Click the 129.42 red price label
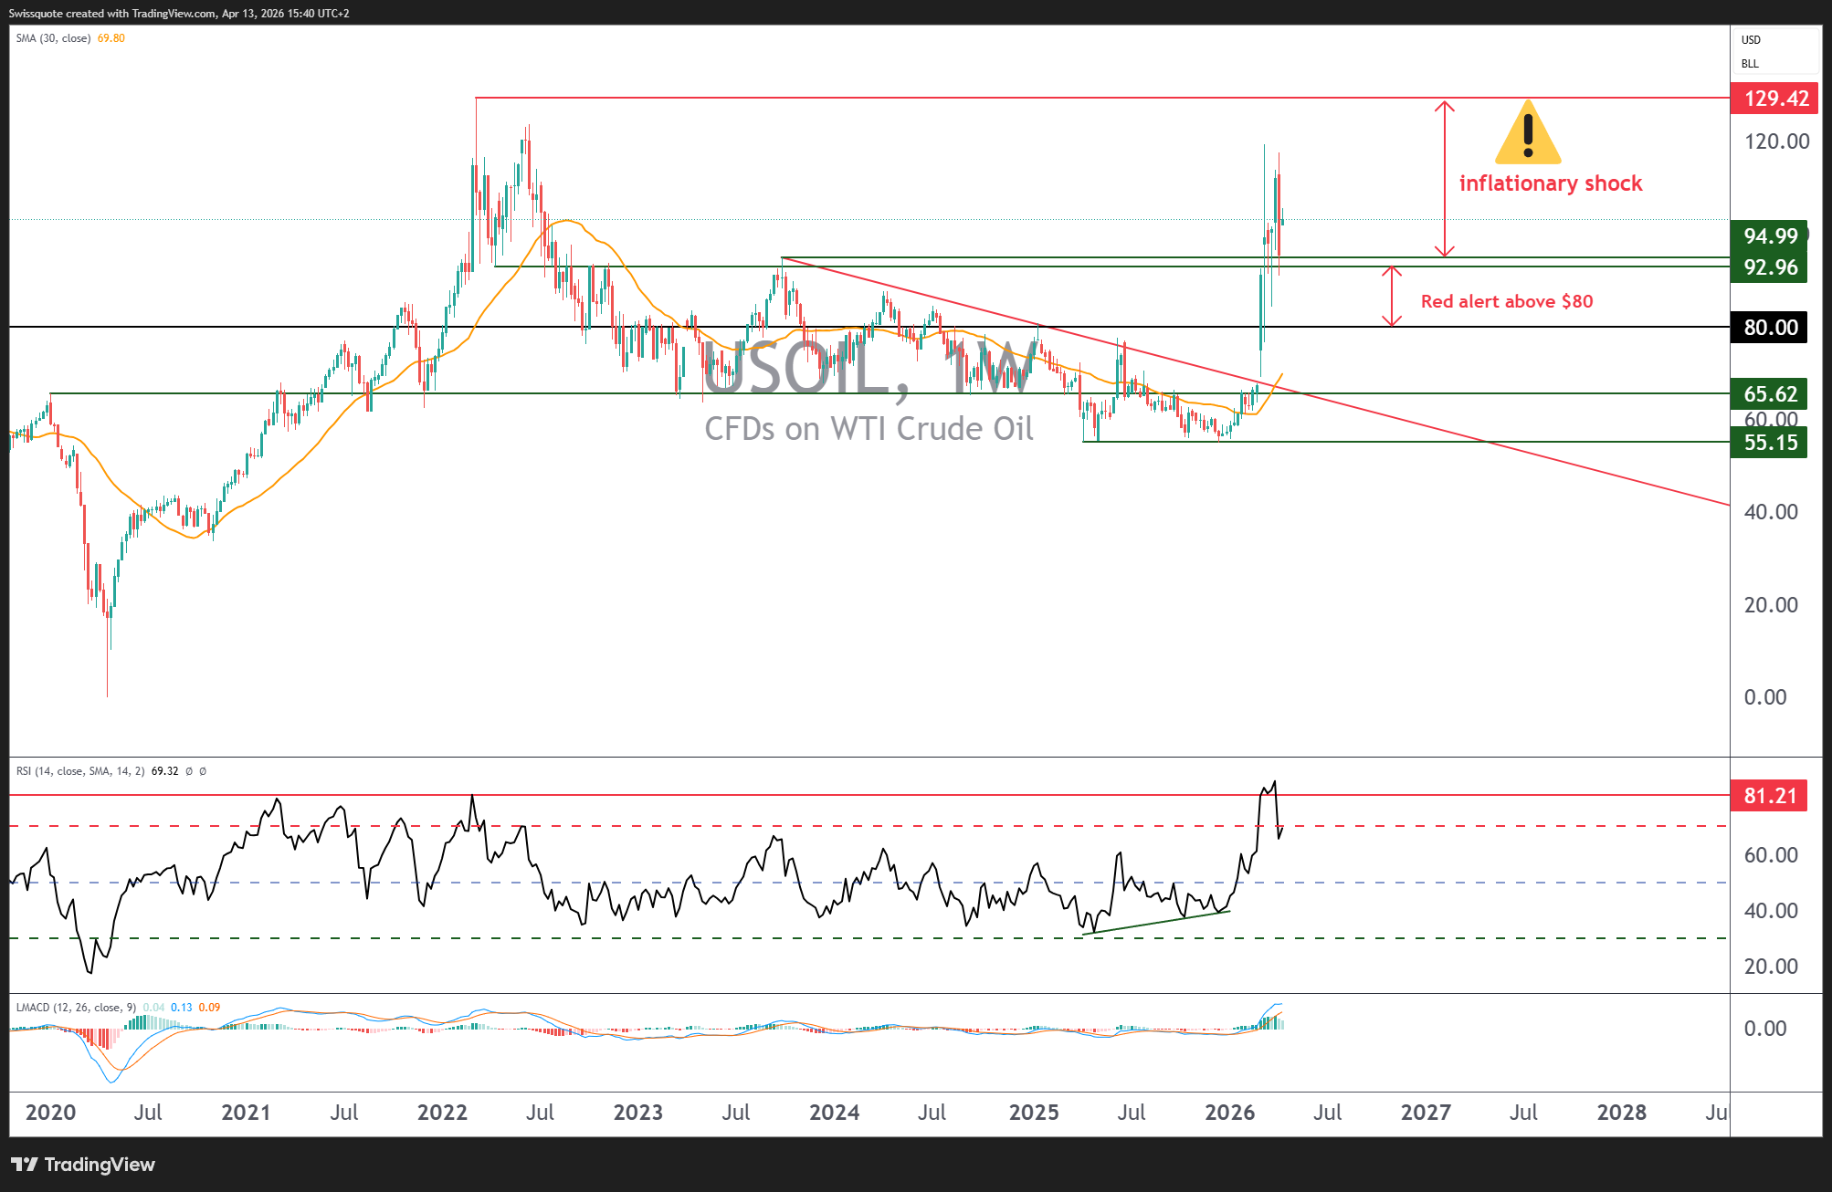This screenshot has height=1192, width=1832. [x=1774, y=99]
